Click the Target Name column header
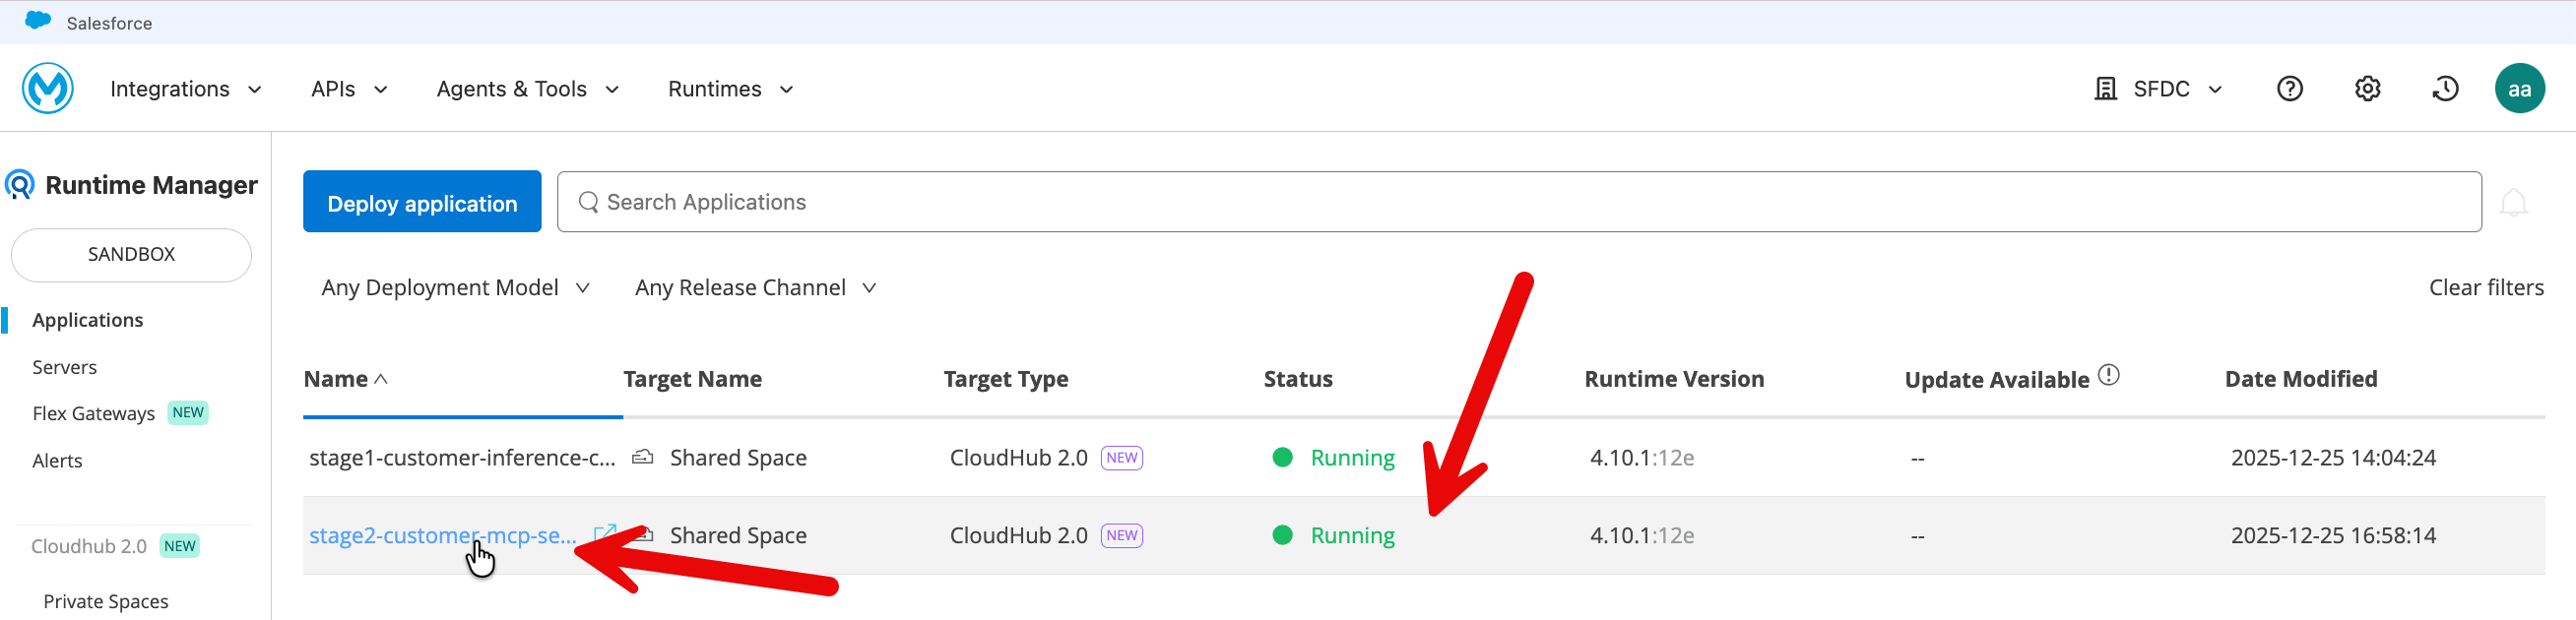This screenshot has width=2576, height=620. (x=692, y=379)
